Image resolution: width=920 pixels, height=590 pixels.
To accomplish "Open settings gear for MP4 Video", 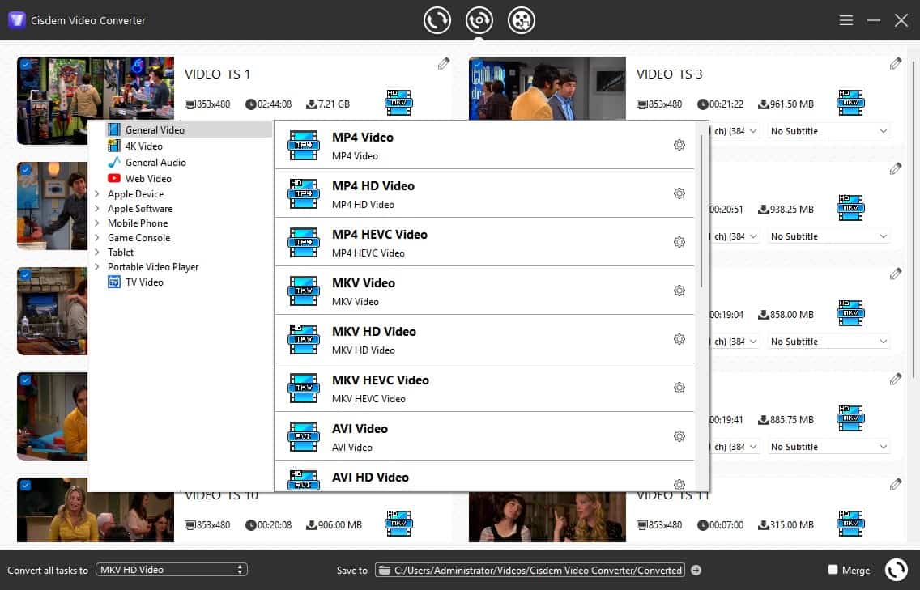I will (x=679, y=145).
